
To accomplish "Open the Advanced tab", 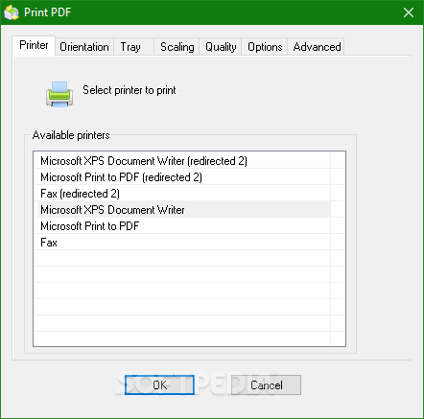I will click(x=316, y=47).
